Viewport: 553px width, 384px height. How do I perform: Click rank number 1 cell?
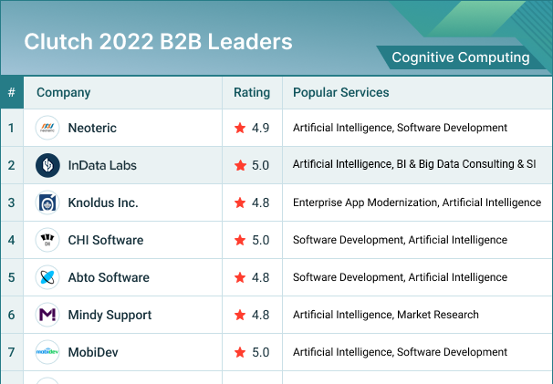pyautogui.click(x=12, y=128)
